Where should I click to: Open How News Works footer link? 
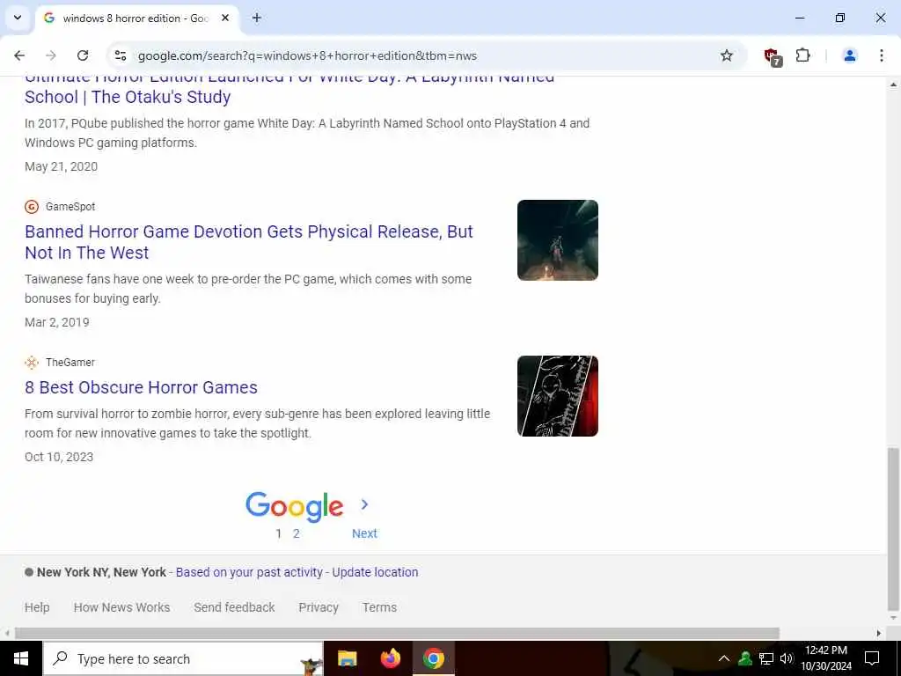(x=121, y=607)
